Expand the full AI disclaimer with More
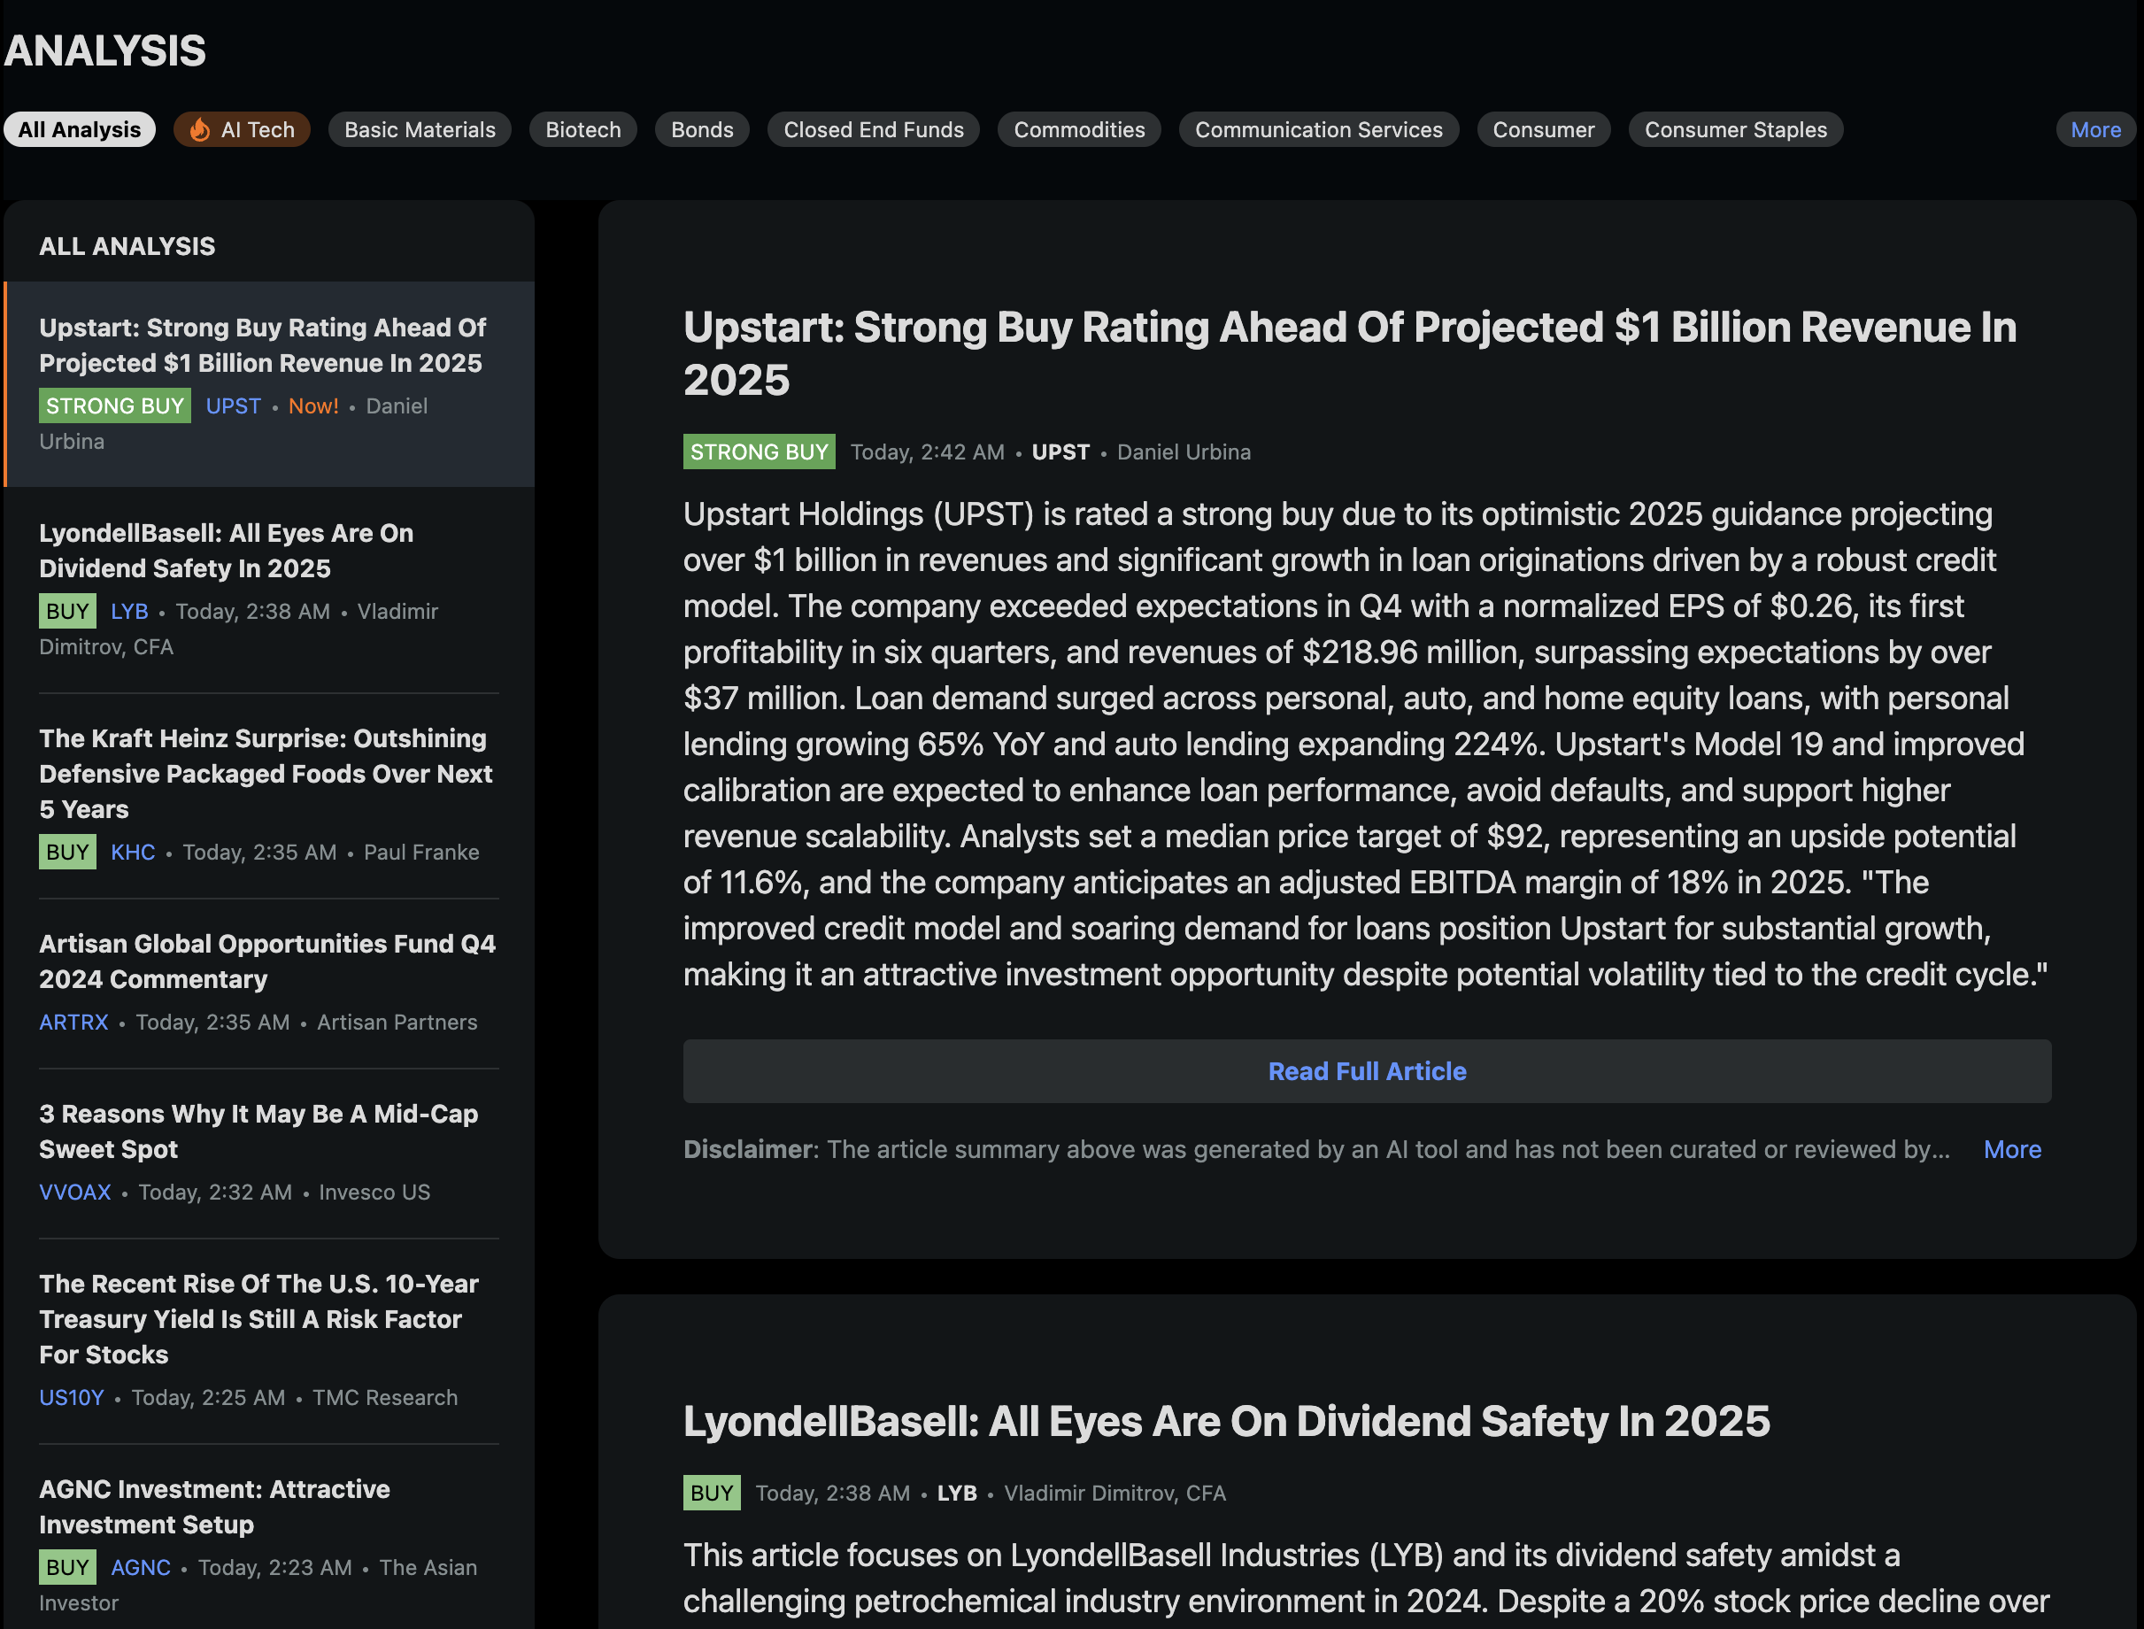The width and height of the screenshot is (2144, 1629). [x=2012, y=1149]
